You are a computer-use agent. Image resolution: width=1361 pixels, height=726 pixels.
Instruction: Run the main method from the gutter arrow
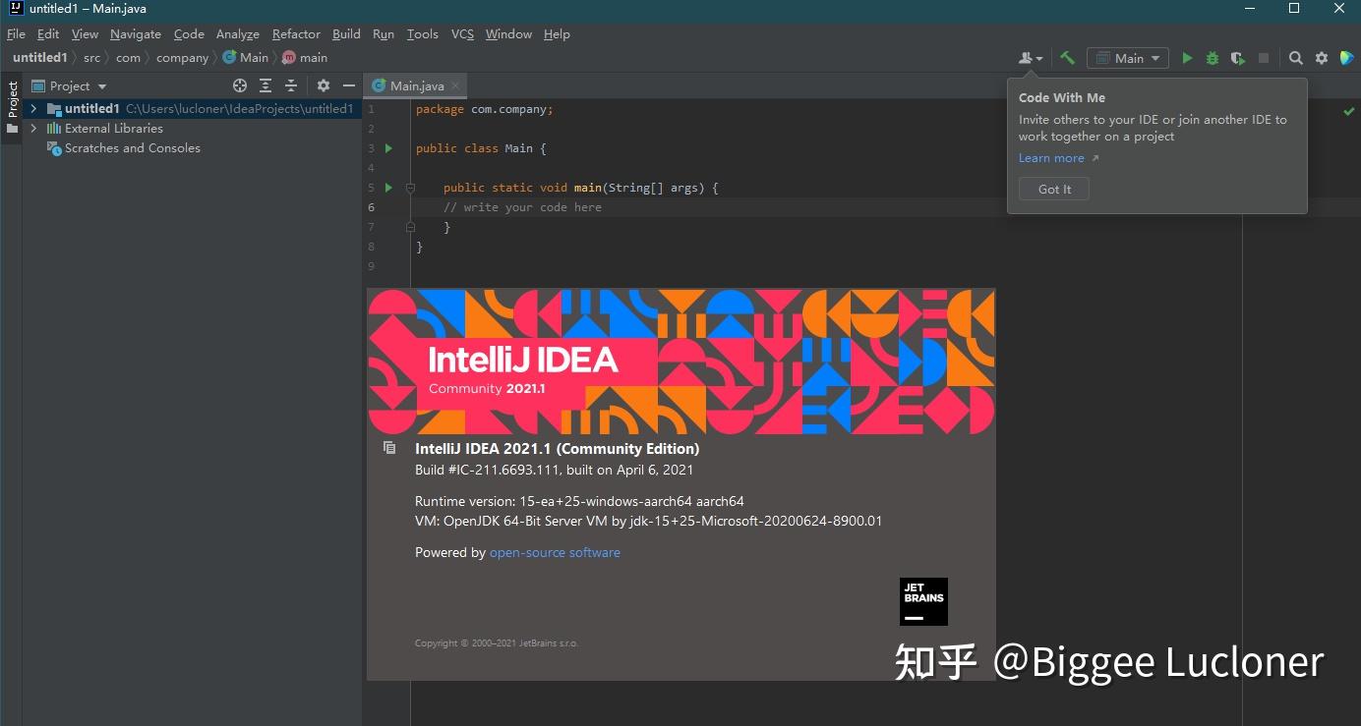tap(387, 187)
